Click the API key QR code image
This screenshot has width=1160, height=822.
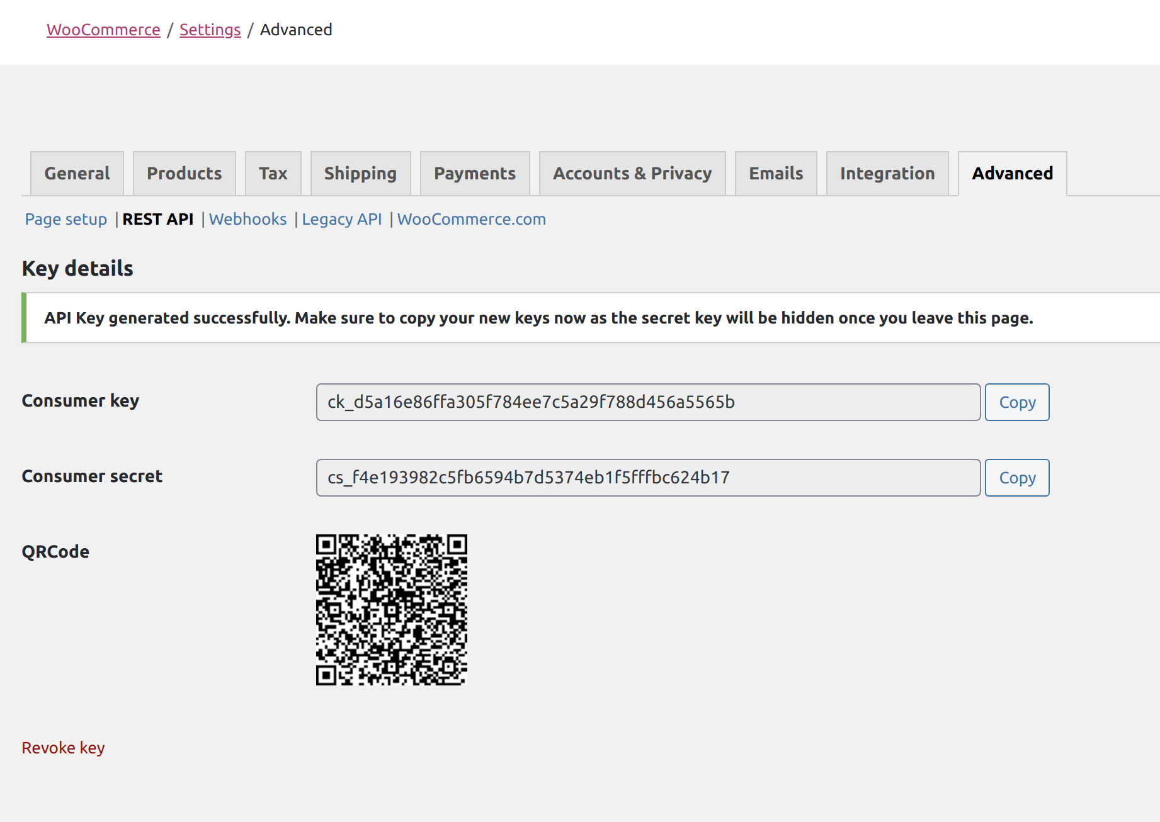392,610
